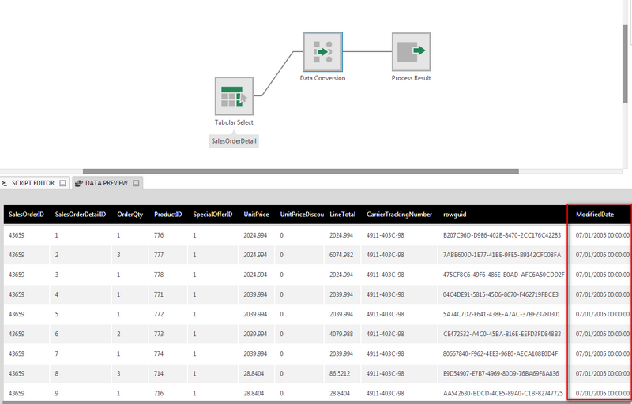
Task: Select the rowguid column header
Action: 454,214
